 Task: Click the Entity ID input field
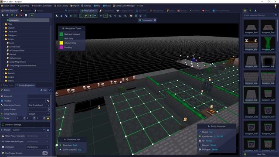coord(39,96)
